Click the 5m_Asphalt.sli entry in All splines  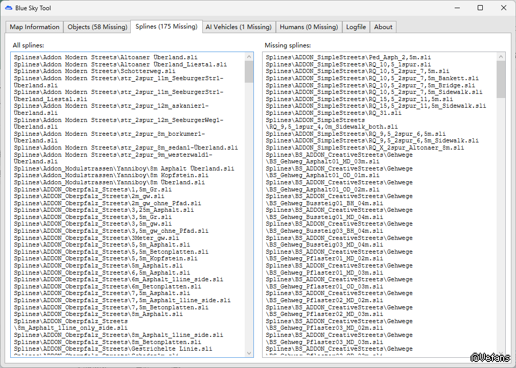pyautogui.click(x=98, y=266)
